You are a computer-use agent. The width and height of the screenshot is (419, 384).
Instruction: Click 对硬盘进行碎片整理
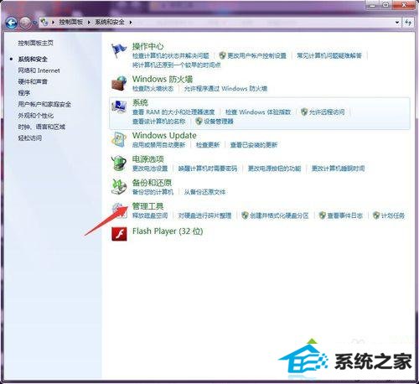(x=204, y=215)
